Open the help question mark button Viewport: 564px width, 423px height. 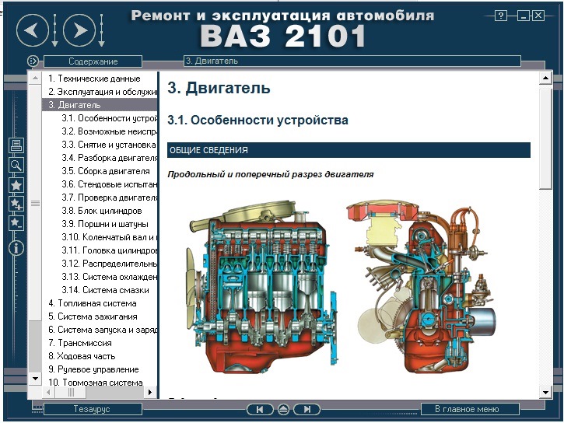[501, 16]
